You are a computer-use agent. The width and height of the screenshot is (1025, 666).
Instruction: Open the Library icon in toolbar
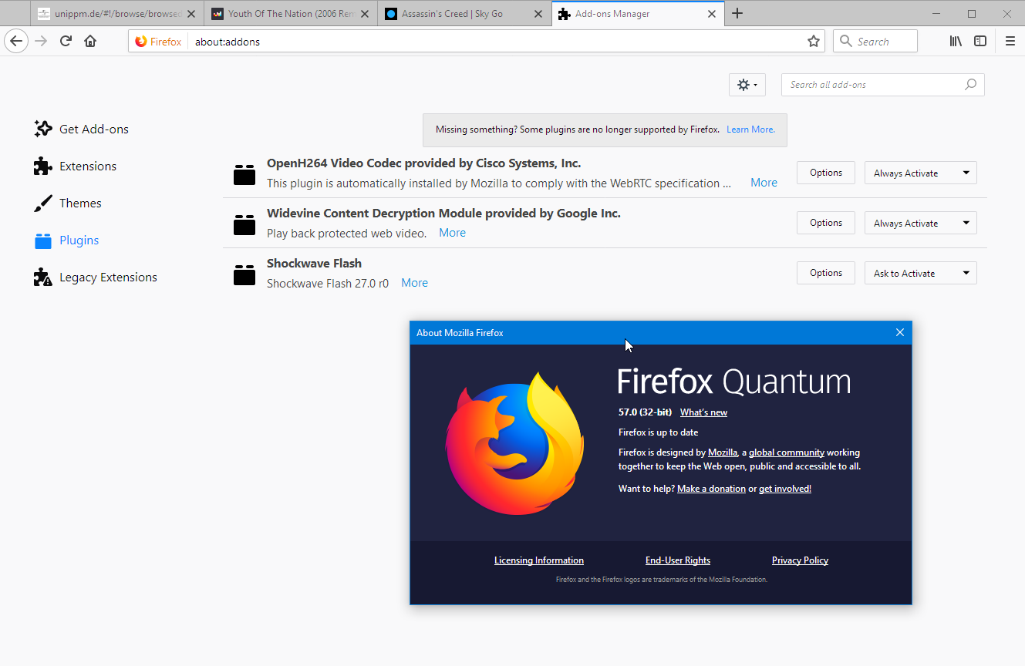click(956, 41)
